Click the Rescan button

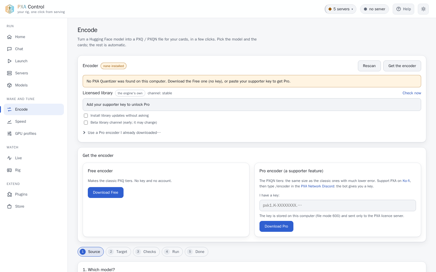(x=369, y=66)
